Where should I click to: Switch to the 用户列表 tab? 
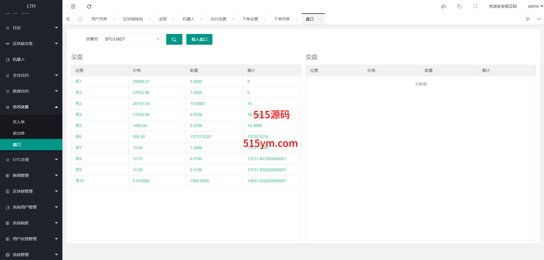tap(99, 19)
